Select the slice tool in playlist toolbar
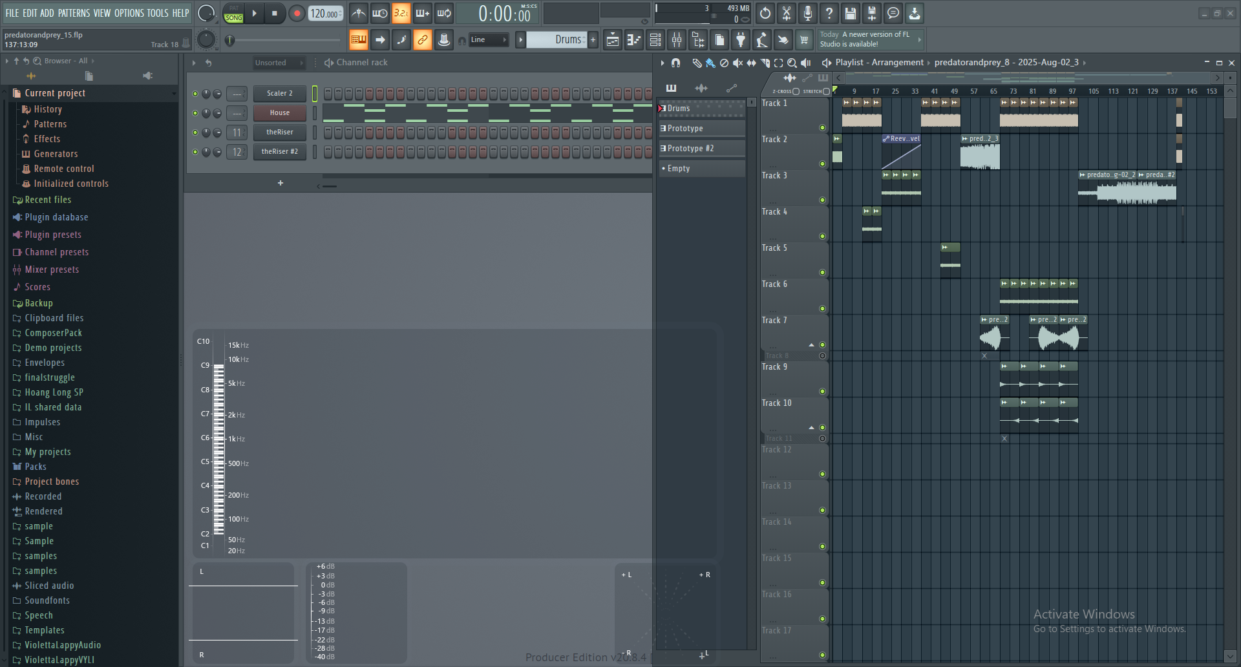This screenshot has height=667, width=1241. click(x=765, y=63)
